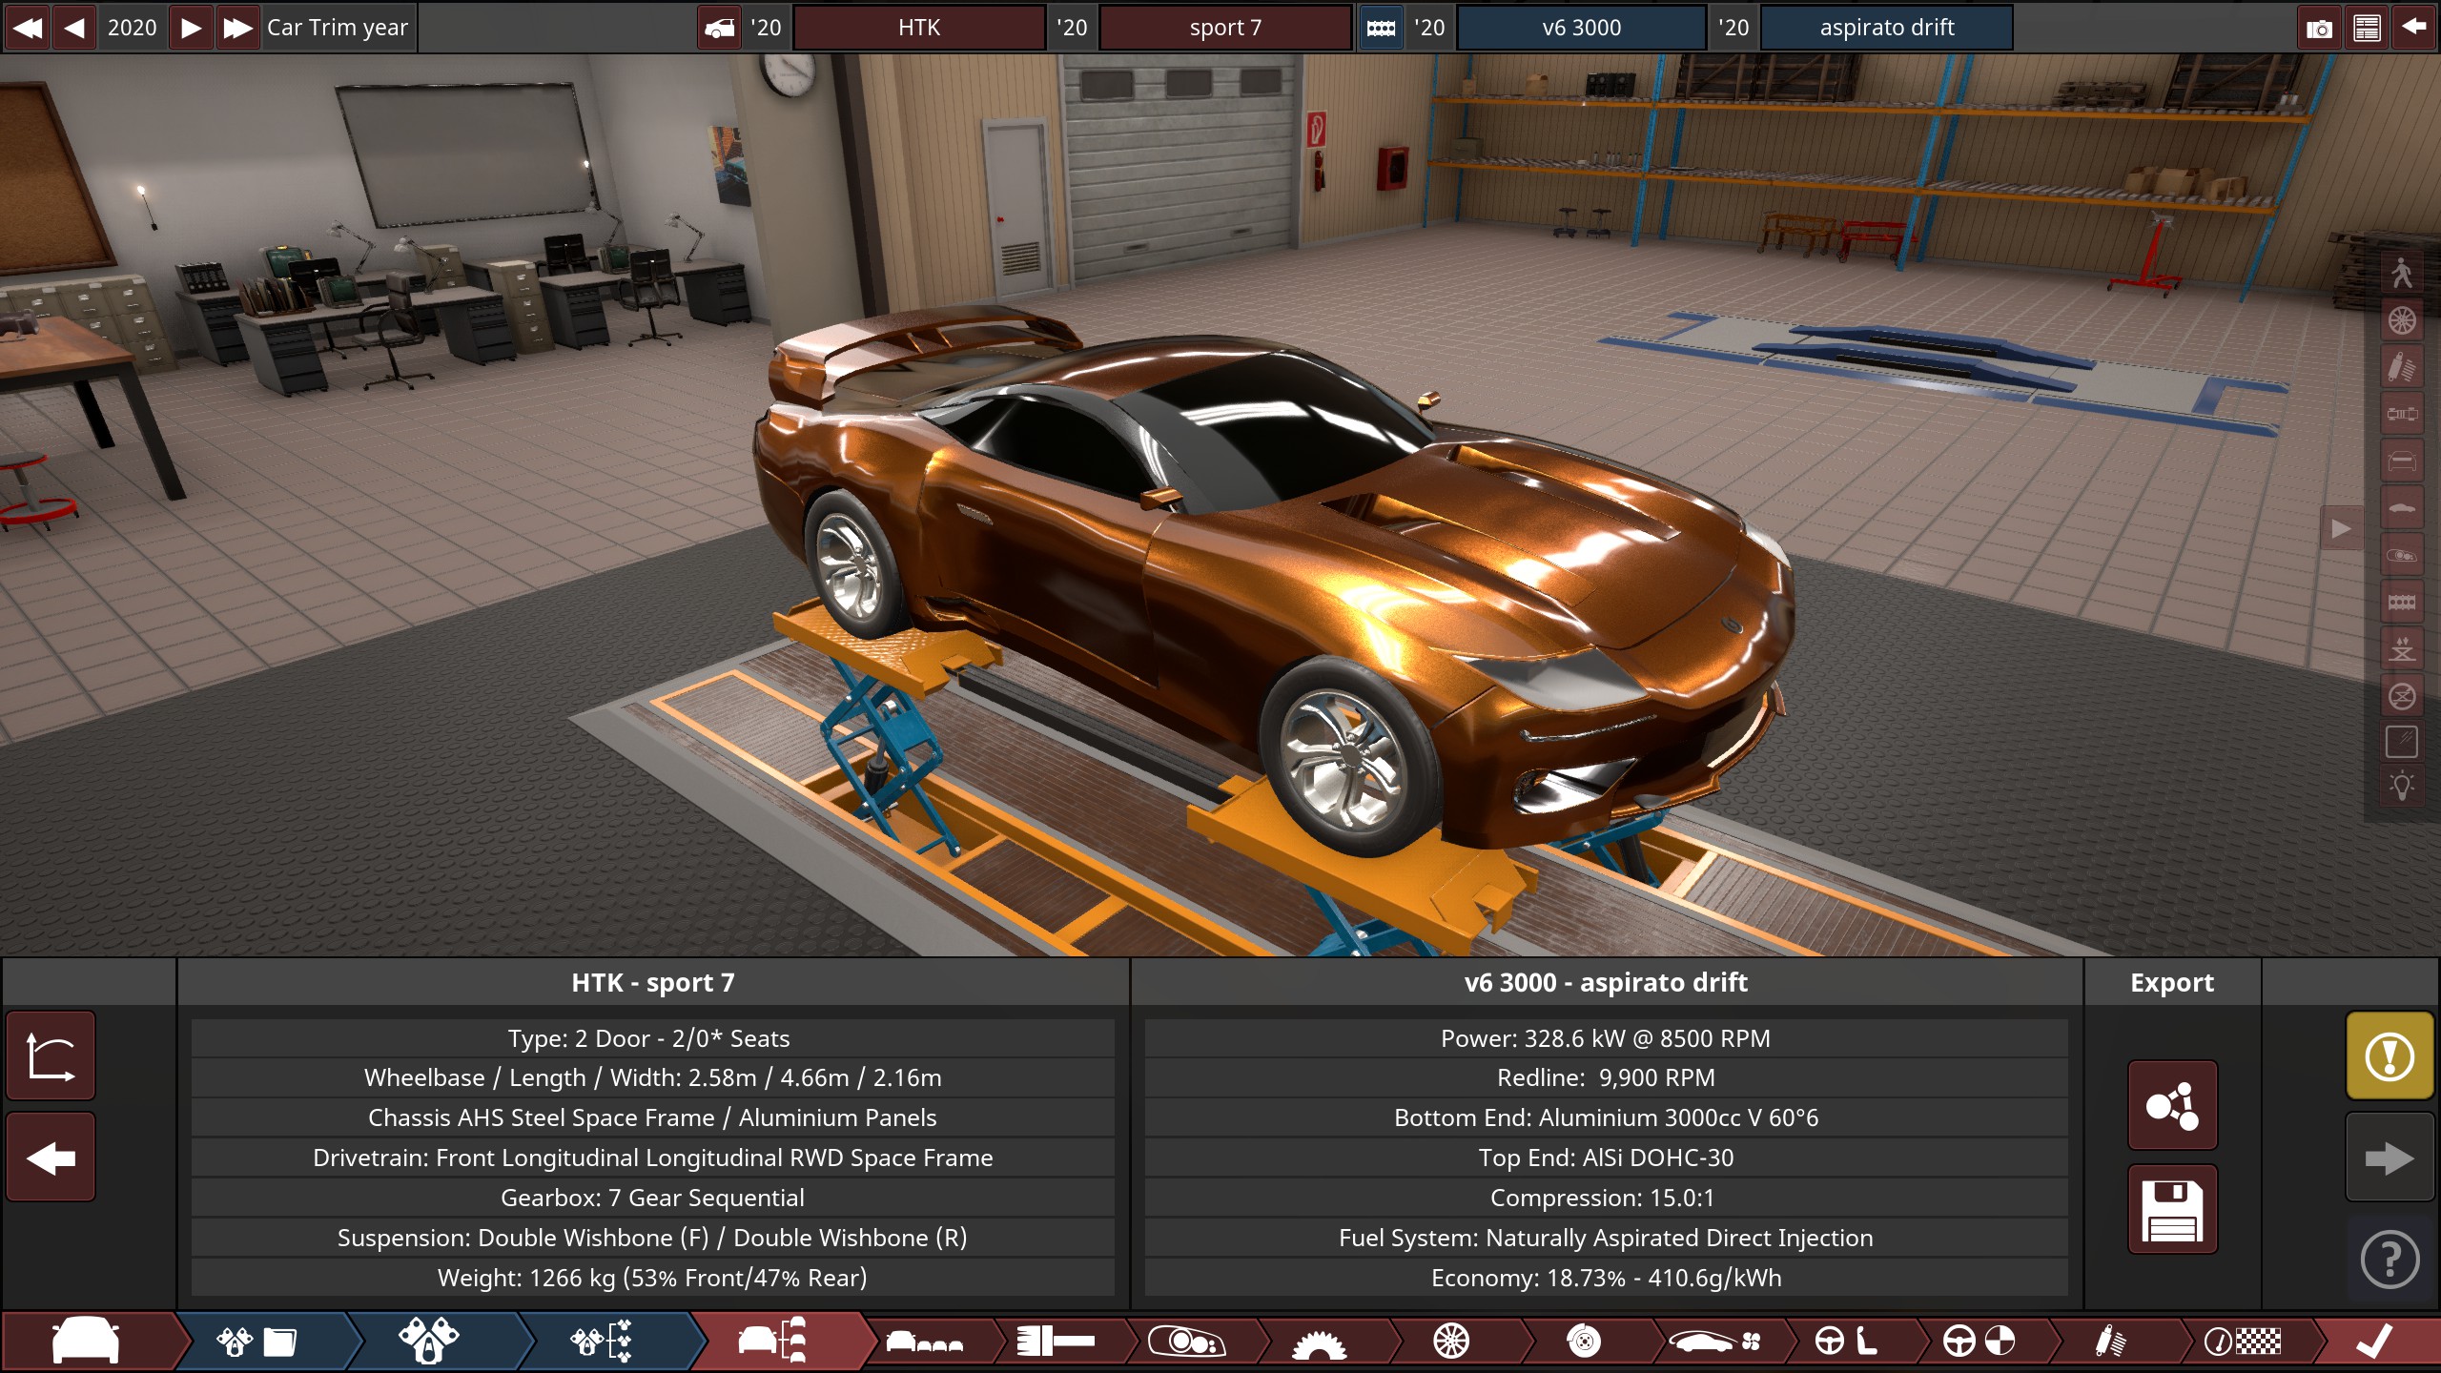This screenshot has width=2441, height=1373.
Task: Toggle the pedestrian visibility icon
Action: point(2402,274)
